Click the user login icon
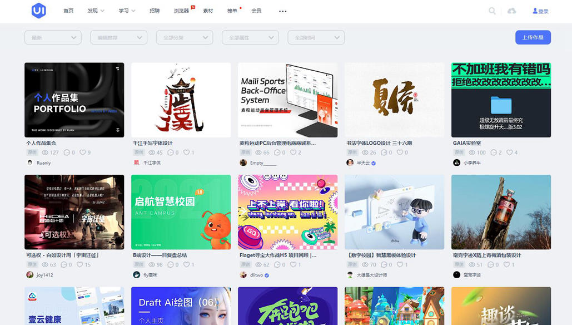Screen dimensions: 572x325 535,11
